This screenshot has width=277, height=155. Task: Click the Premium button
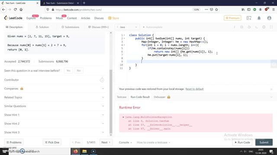232,18
